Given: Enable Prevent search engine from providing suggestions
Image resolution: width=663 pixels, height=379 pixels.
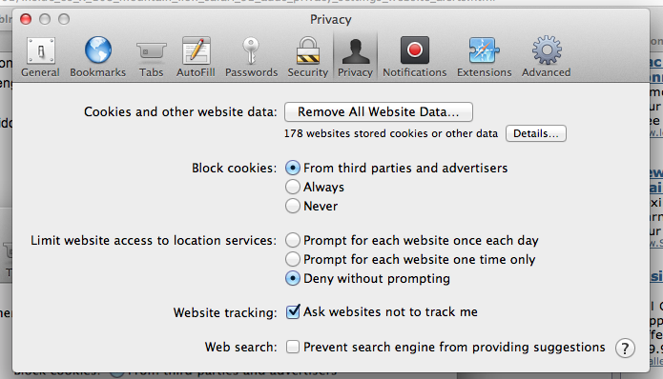Looking at the screenshot, I should pos(293,347).
